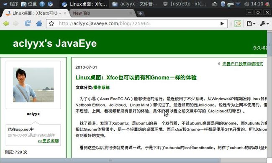Click the 也在asp.net中 chat message
Screen dimensions: 272x163
[21, 129]
